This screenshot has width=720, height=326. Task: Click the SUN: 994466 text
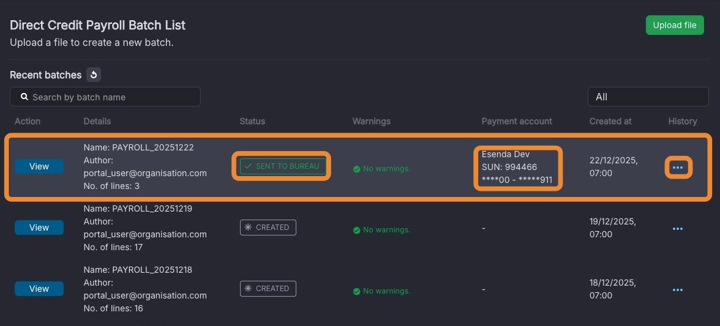509,167
